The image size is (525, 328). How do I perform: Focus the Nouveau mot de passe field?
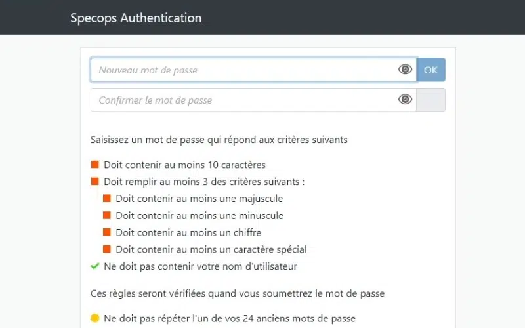point(243,70)
